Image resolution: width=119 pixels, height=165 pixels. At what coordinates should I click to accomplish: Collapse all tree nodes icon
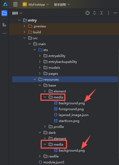101,13
